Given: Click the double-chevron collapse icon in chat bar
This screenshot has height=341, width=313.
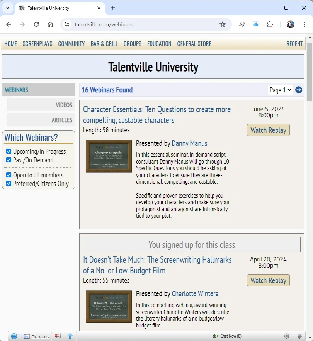Looking at the screenshot, I should click(x=299, y=336).
